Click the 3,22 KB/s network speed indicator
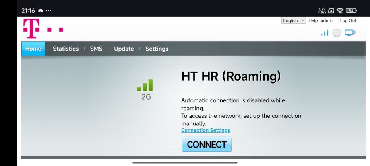The height and width of the screenshot is (166, 370). click(x=322, y=10)
